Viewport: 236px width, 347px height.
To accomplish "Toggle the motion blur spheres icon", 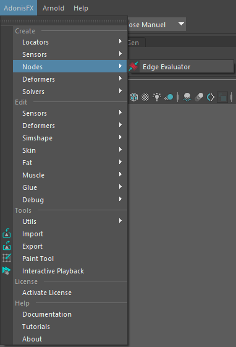I will (x=199, y=97).
